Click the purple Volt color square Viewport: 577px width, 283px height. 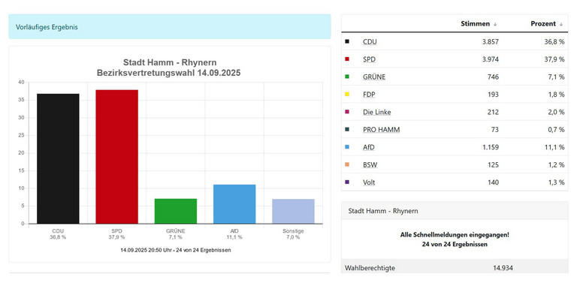click(x=346, y=182)
